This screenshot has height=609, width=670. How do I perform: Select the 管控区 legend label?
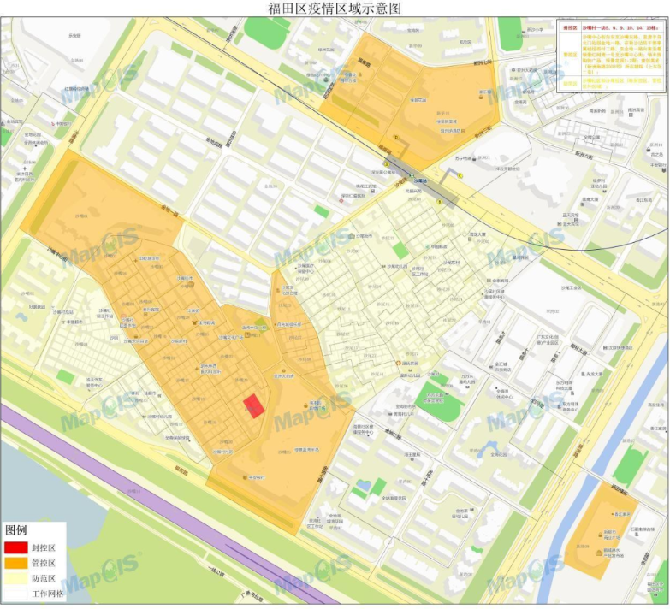tap(44, 564)
